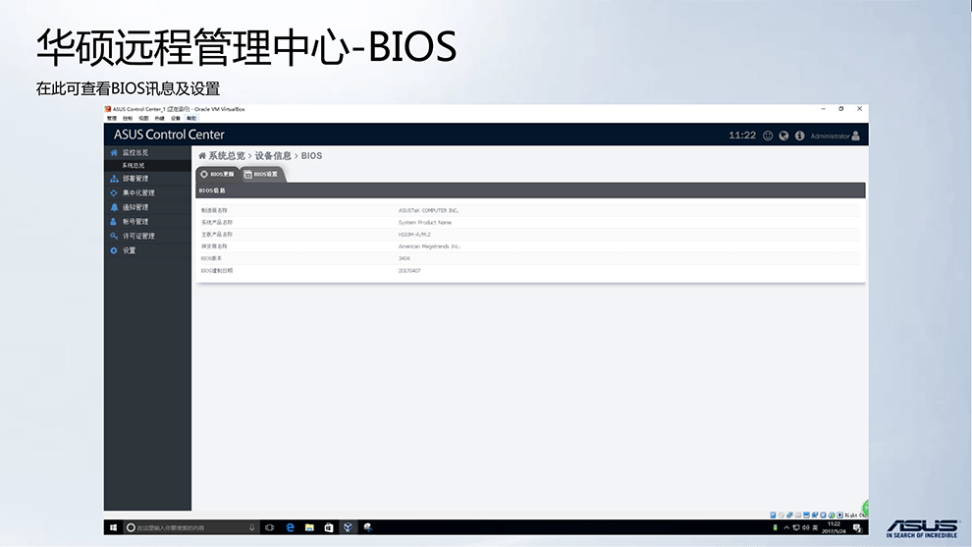Screen dimensions: 972x547
Task: Switch to the BIOS更新 tab
Action: point(218,174)
